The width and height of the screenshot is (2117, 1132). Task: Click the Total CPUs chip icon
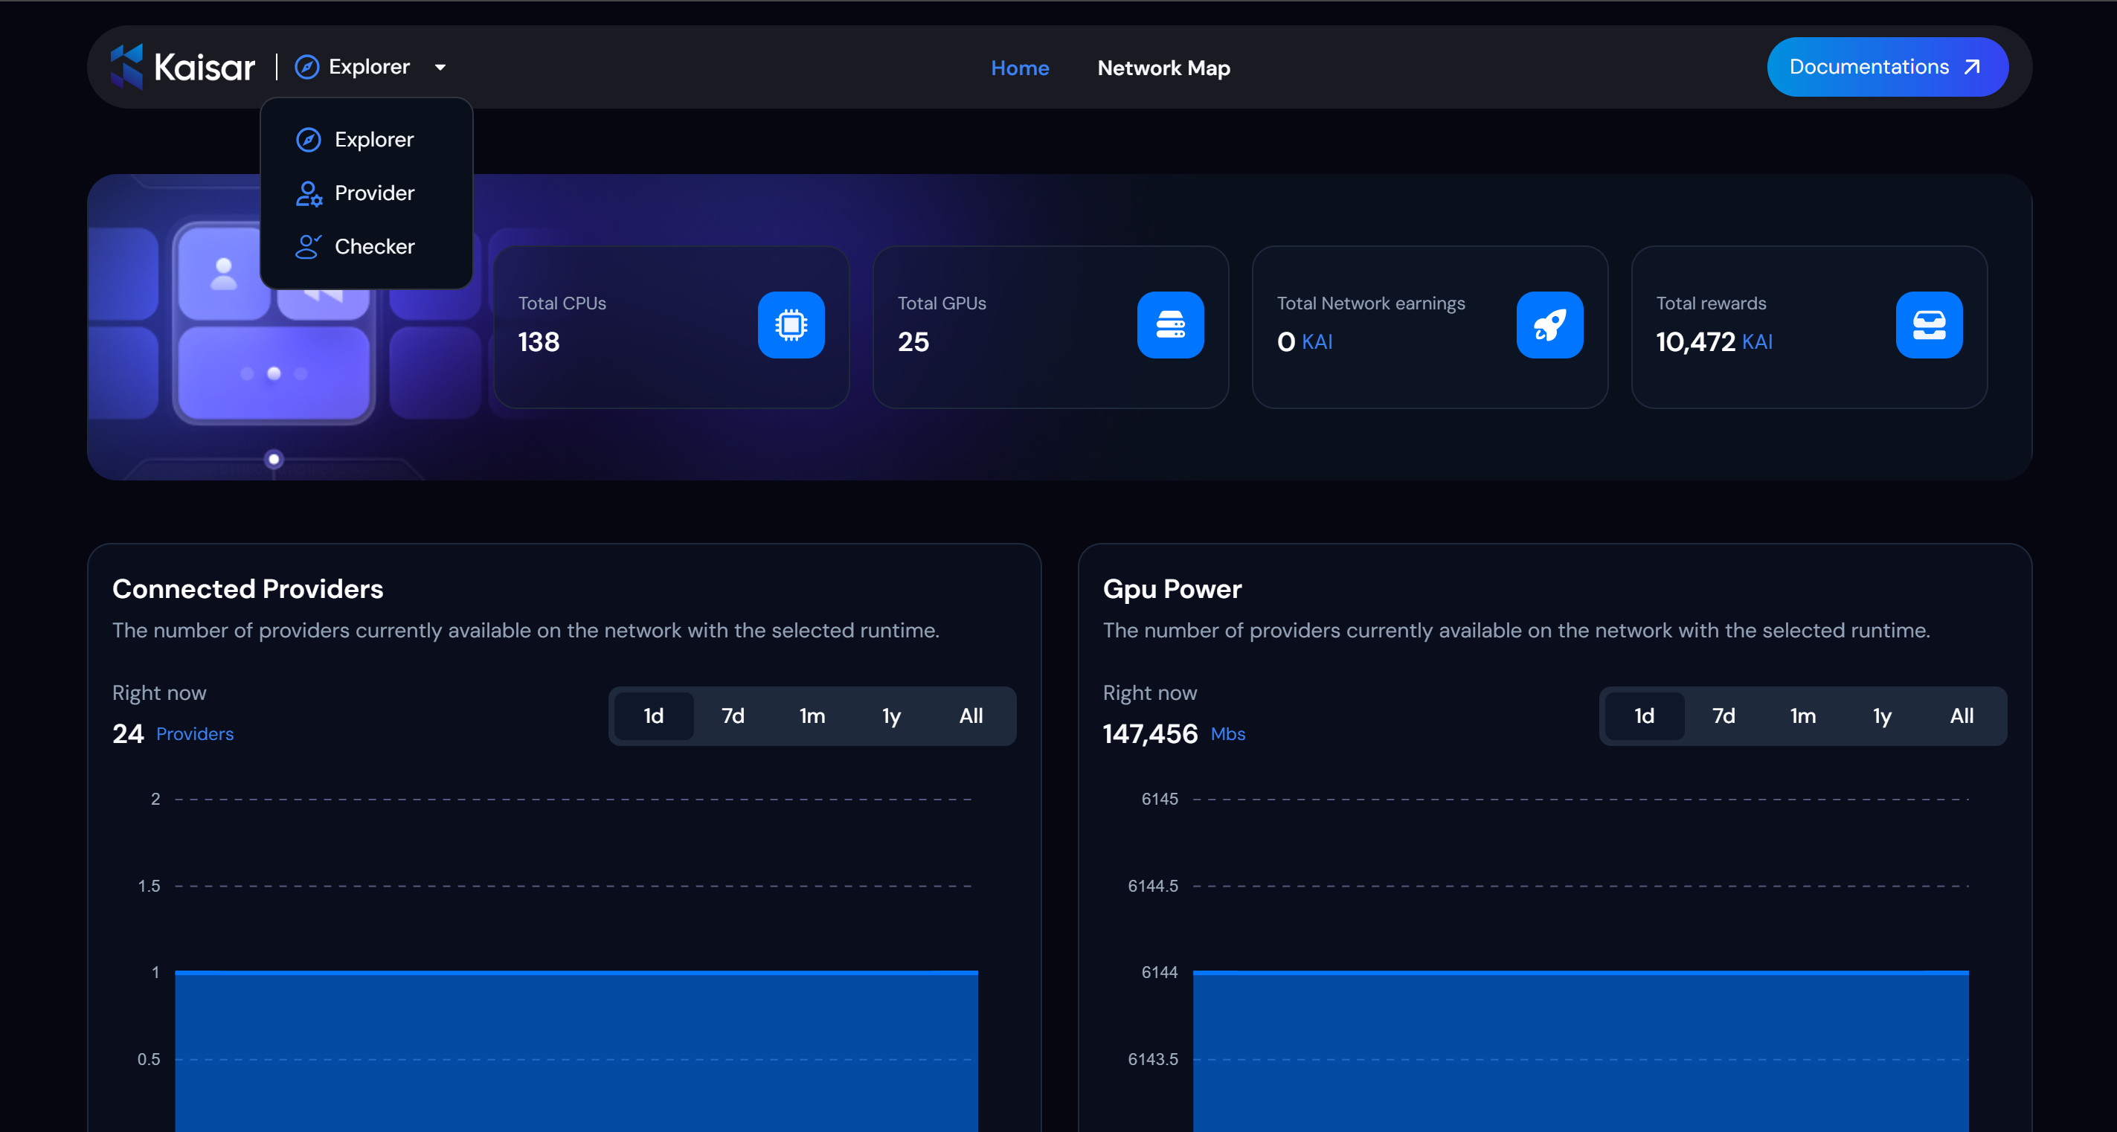pos(791,324)
